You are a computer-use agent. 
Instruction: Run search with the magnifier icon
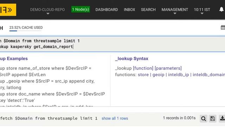point(204,119)
